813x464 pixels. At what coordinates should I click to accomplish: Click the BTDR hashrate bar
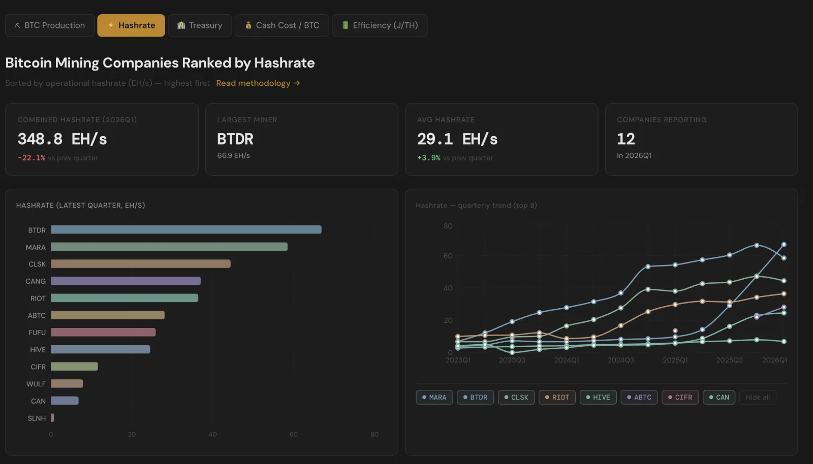[x=186, y=230]
